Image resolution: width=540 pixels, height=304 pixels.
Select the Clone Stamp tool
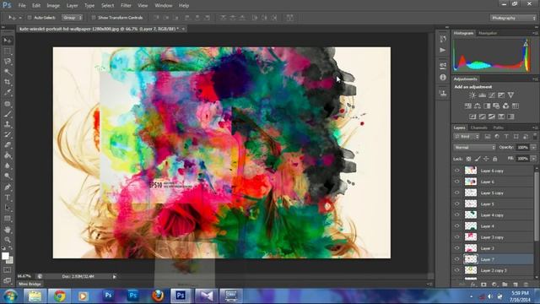point(8,124)
